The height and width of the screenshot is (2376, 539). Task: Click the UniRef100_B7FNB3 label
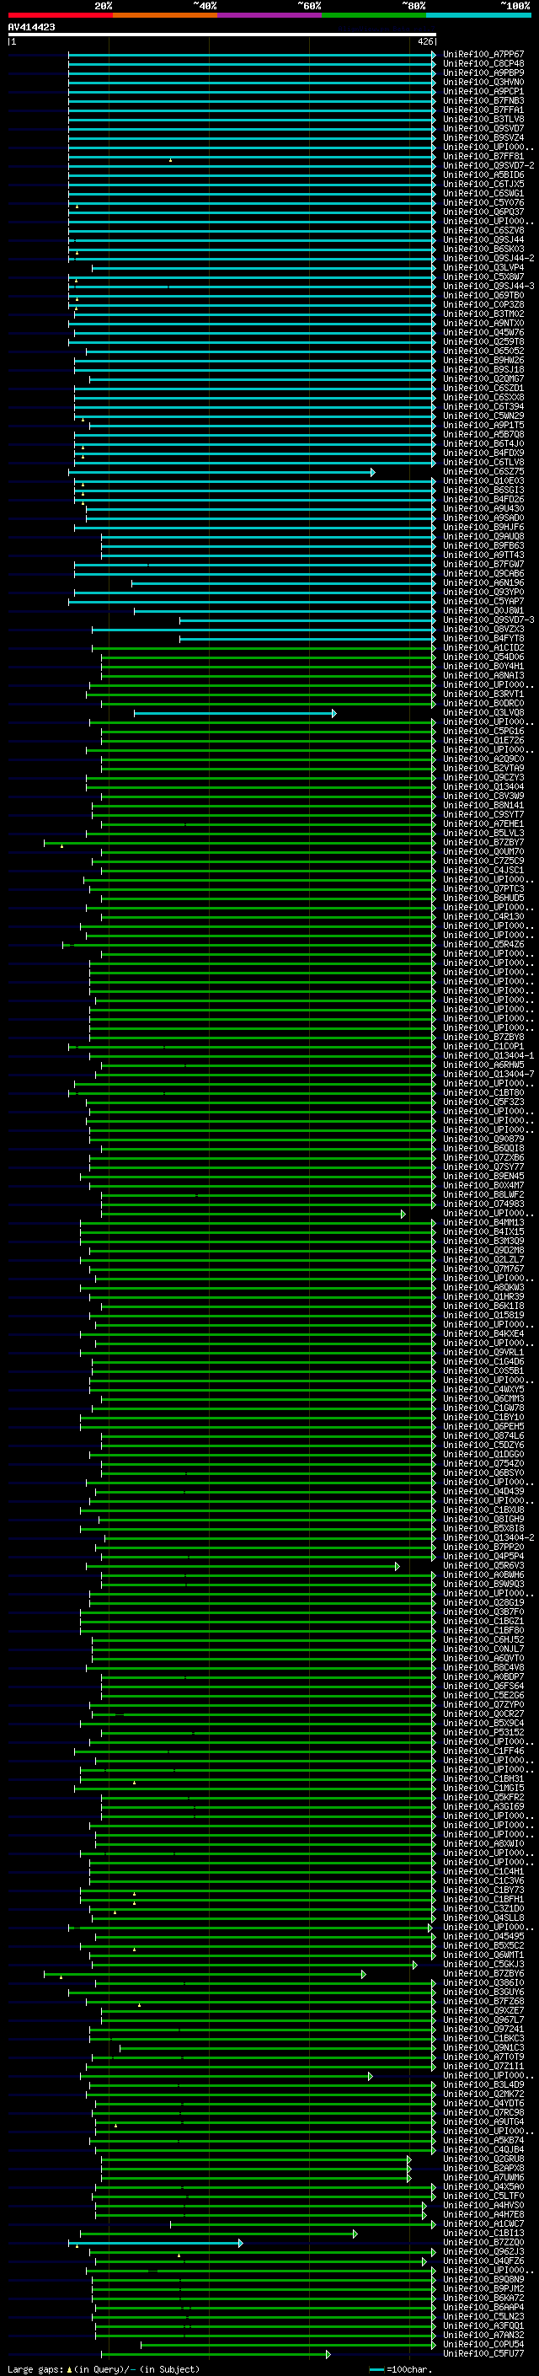[483, 100]
